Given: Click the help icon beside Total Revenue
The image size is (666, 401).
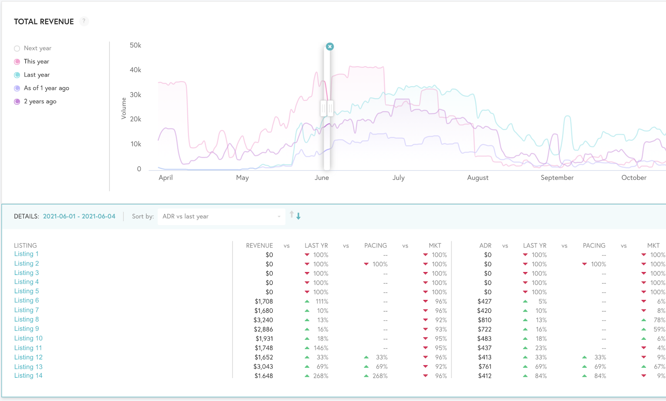Looking at the screenshot, I should [x=84, y=21].
